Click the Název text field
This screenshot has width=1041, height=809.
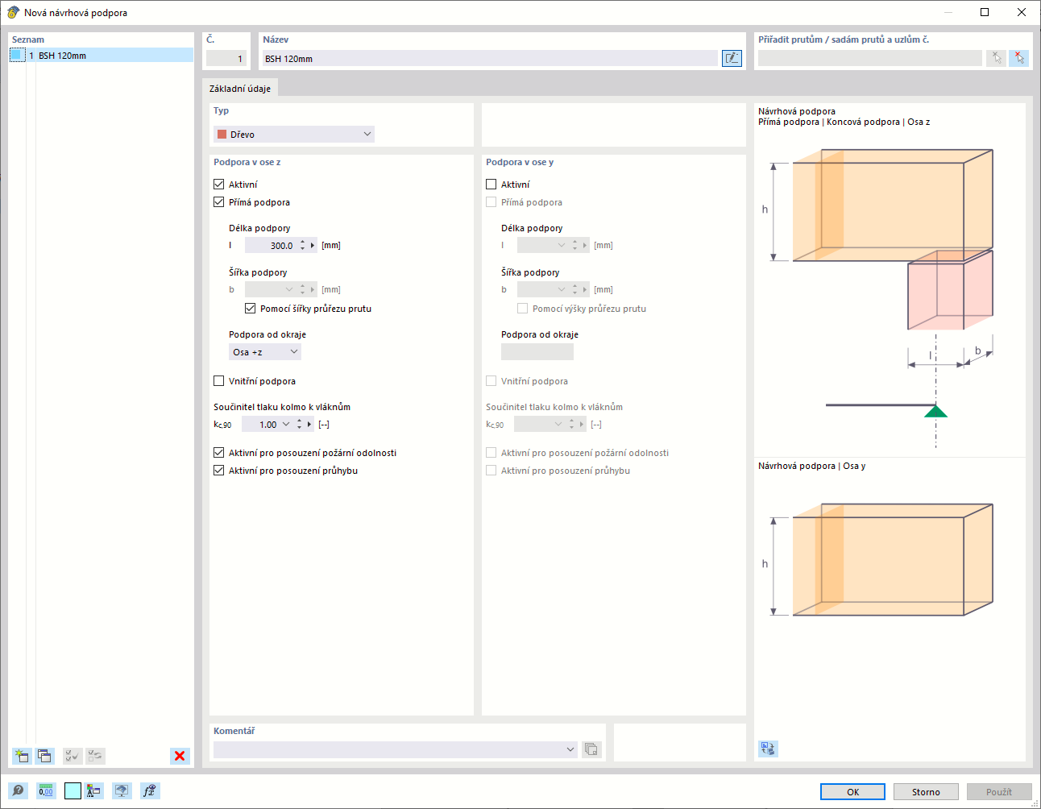click(490, 59)
